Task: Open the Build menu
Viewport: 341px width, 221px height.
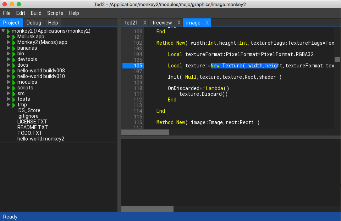Action: (36, 13)
